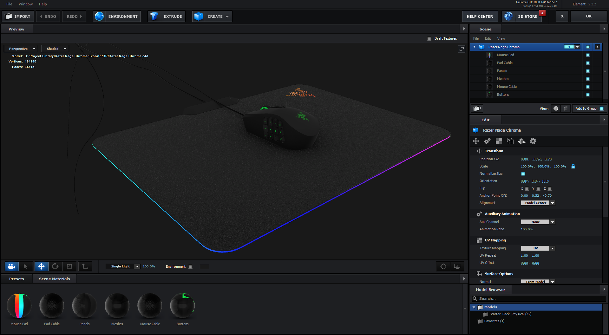Image resolution: width=609 pixels, height=335 pixels.
Task: Click the Environment globe button
Action: coord(117,16)
